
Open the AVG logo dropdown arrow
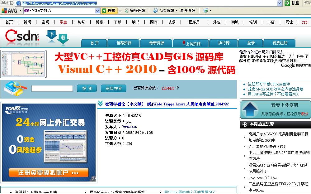(21, 11)
